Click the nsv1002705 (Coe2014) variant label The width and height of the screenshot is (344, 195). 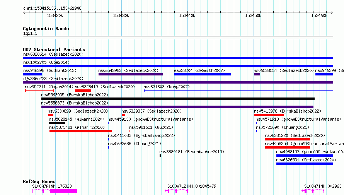click(46, 62)
